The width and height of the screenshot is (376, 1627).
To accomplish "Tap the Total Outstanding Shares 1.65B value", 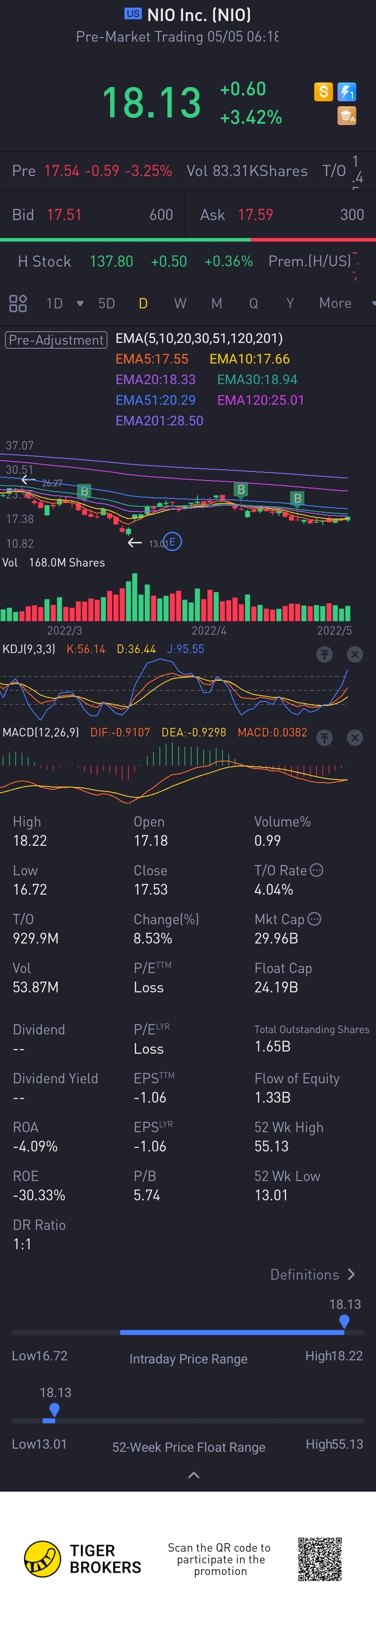I will click(273, 1047).
